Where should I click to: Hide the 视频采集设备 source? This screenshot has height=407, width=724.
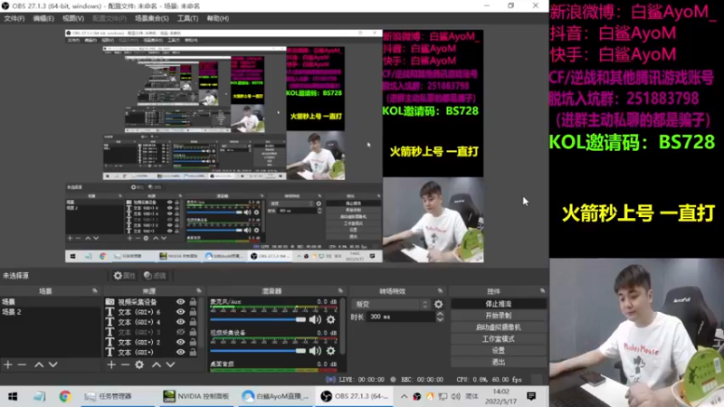[180, 302]
